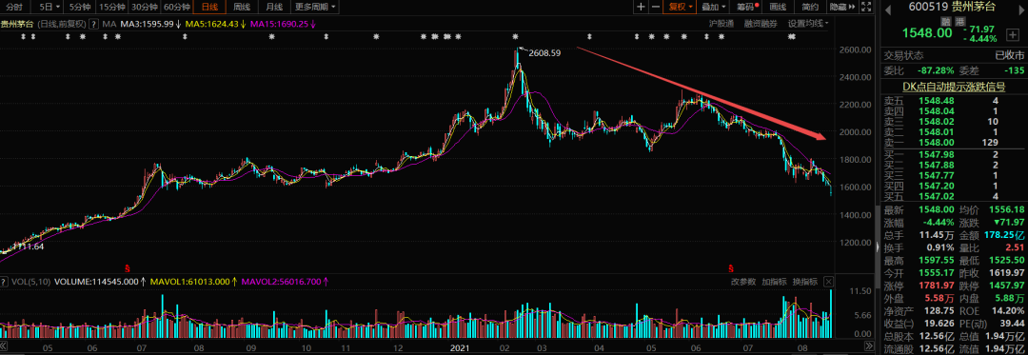Screen dimensions: 1028x355
Task: Toggle fullscreen chart icon
Action: coord(865,8)
